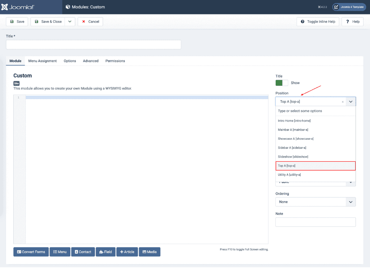Click into the module Title field
The height and width of the screenshot is (268, 370).
coord(94,45)
